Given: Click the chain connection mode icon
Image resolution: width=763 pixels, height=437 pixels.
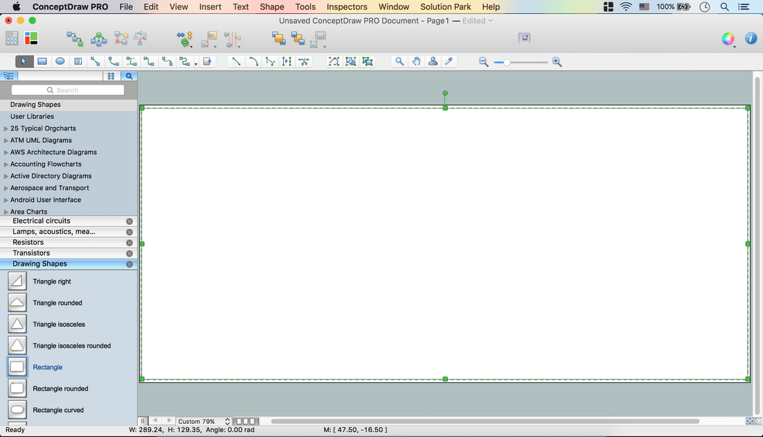Looking at the screenshot, I should tap(74, 39).
